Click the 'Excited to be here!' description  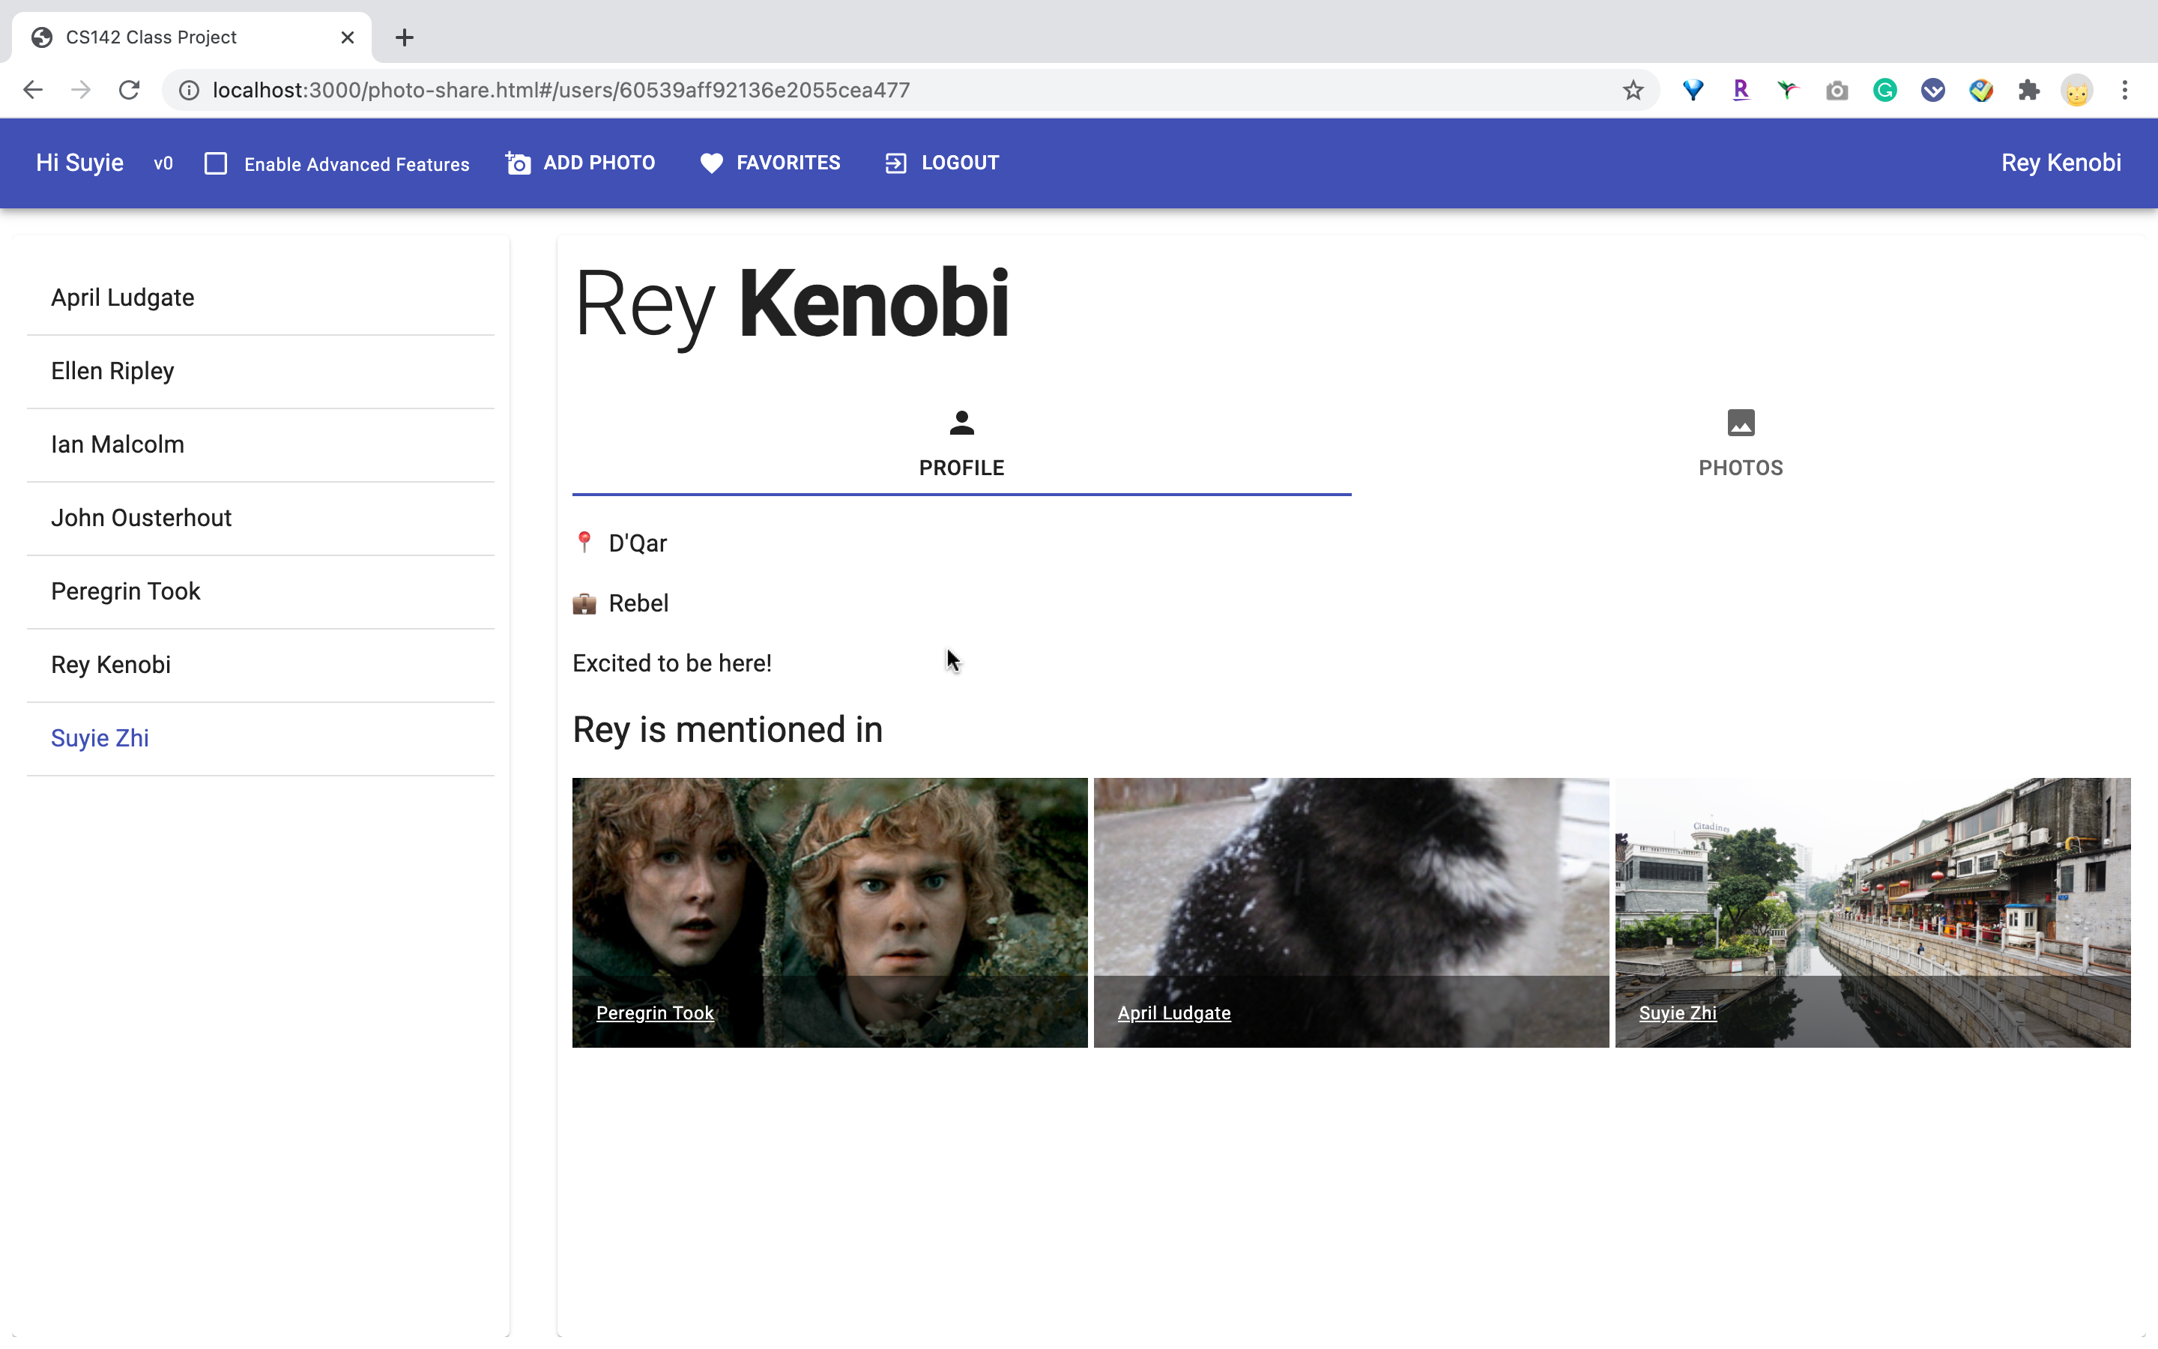point(672,664)
